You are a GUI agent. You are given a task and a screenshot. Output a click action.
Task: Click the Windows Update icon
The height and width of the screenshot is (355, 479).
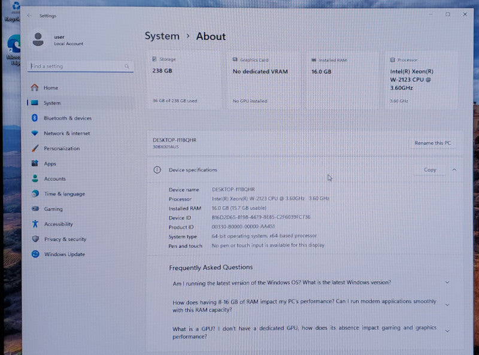click(35, 254)
